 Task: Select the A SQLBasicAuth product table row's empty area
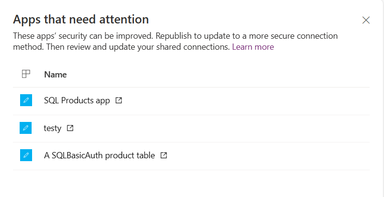click(270, 156)
